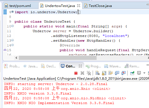Image resolution: width=149 pixels, height=108 pixels.
Task: Collapse HttpHandler anonymous class at line 13
Action: (13, 40)
